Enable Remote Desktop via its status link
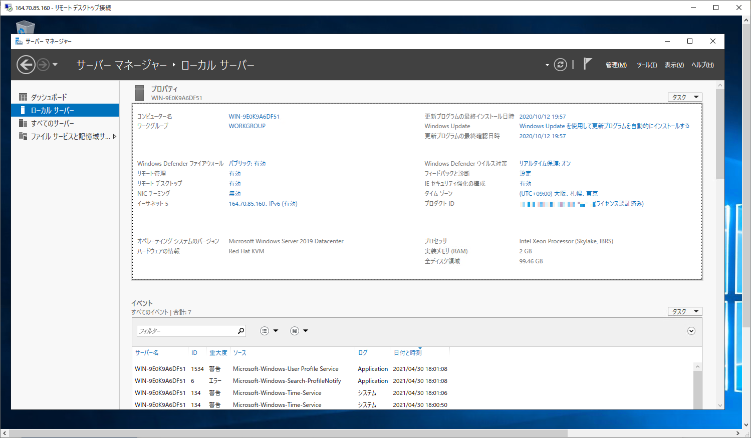 [x=234, y=183]
